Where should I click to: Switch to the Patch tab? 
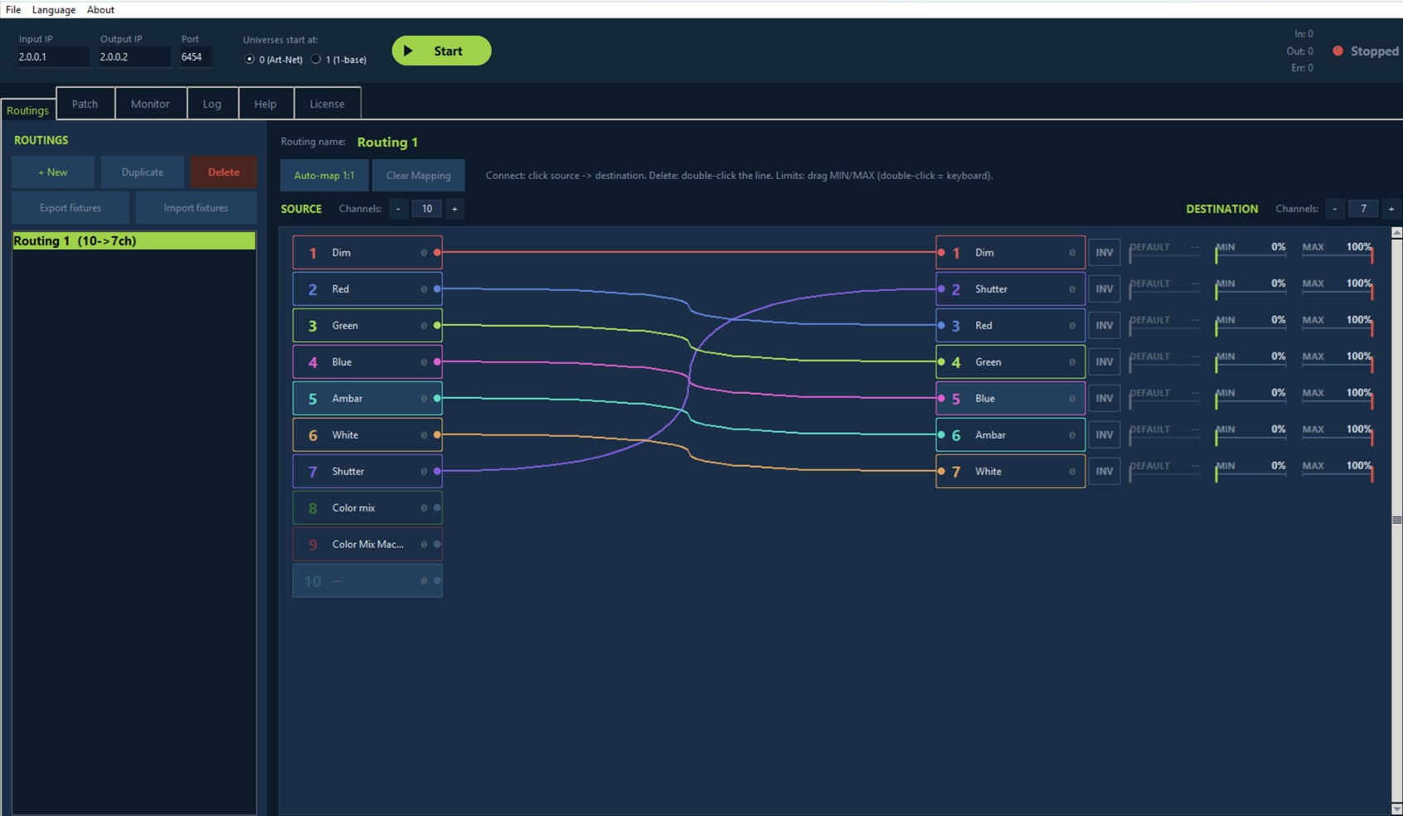pyautogui.click(x=85, y=104)
